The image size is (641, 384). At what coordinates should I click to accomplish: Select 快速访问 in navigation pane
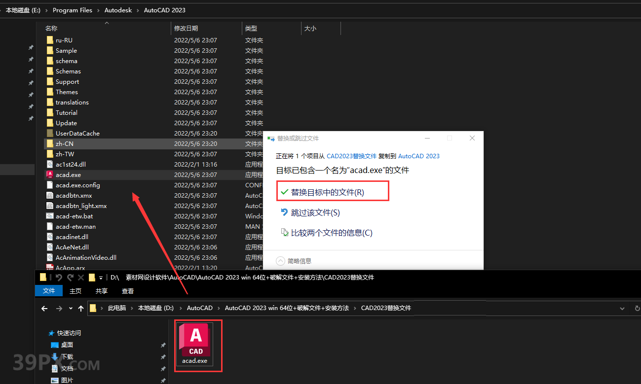[x=69, y=333]
